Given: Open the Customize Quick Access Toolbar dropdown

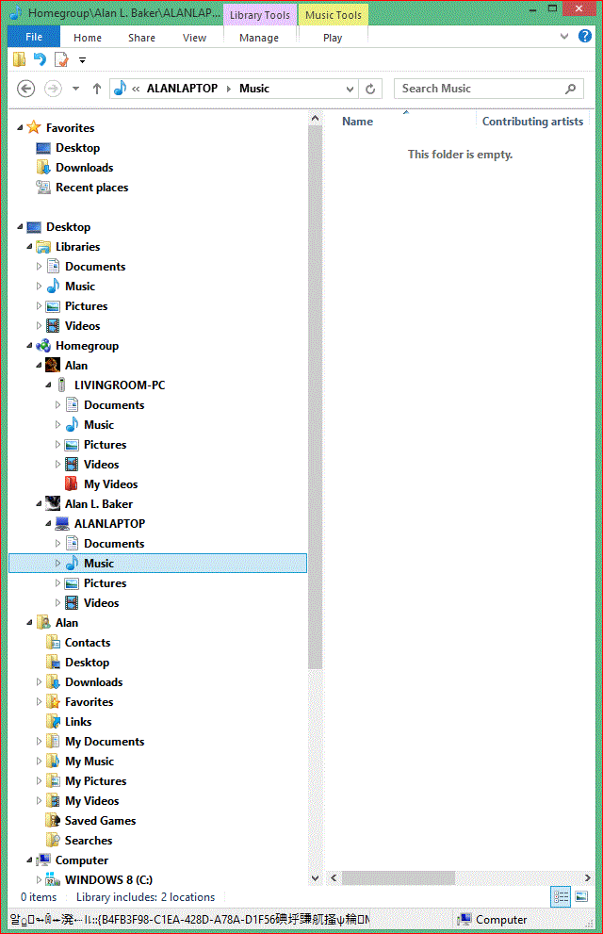Looking at the screenshot, I should (x=82, y=60).
